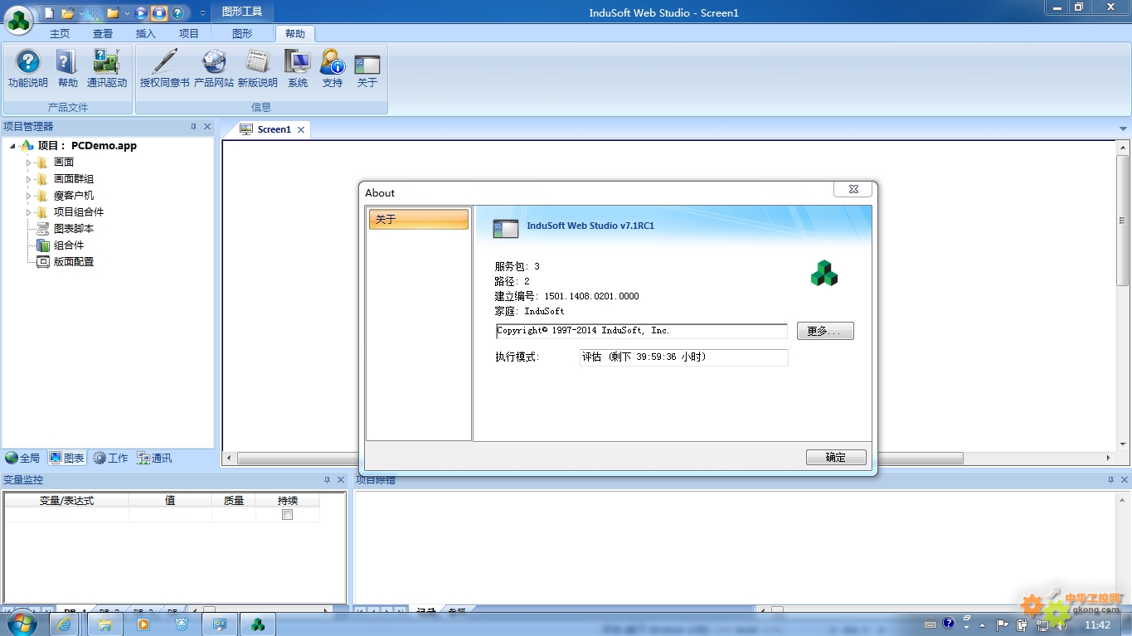Show hidden tray icons arrow
The image size is (1132, 636).
pyautogui.click(x=983, y=625)
